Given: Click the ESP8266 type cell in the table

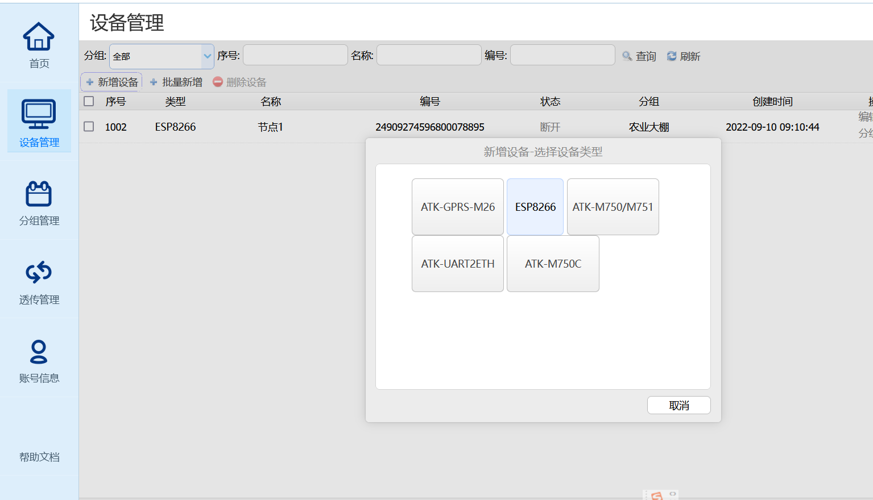Looking at the screenshot, I should coord(175,127).
